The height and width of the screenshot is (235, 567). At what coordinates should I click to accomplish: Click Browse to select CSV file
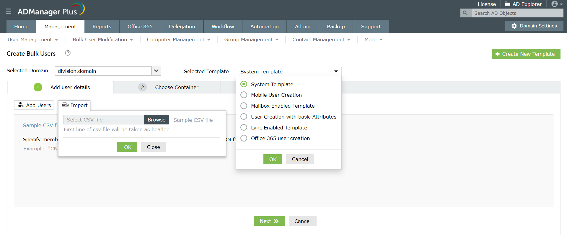(x=157, y=120)
